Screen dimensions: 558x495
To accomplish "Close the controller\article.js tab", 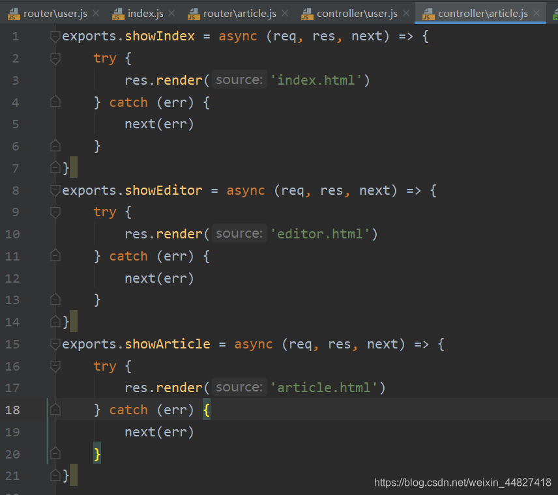I will click(x=536, y=14).
